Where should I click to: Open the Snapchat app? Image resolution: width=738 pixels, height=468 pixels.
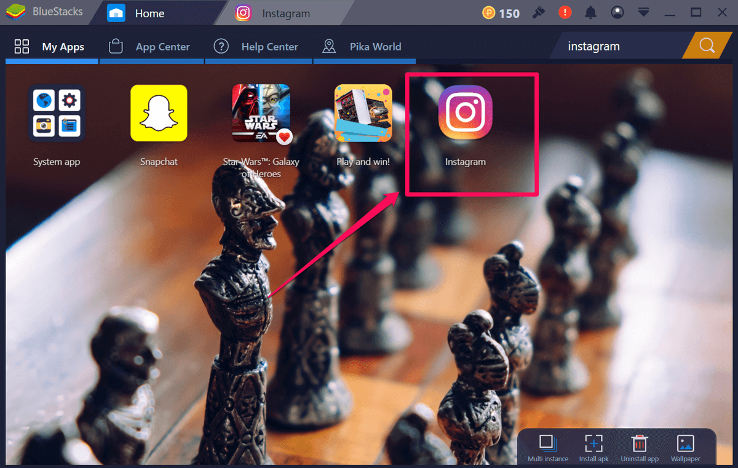coord(159,113)
